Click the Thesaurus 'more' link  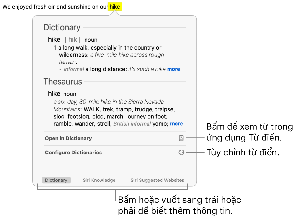pyautogui.click(x=176, y=124)
